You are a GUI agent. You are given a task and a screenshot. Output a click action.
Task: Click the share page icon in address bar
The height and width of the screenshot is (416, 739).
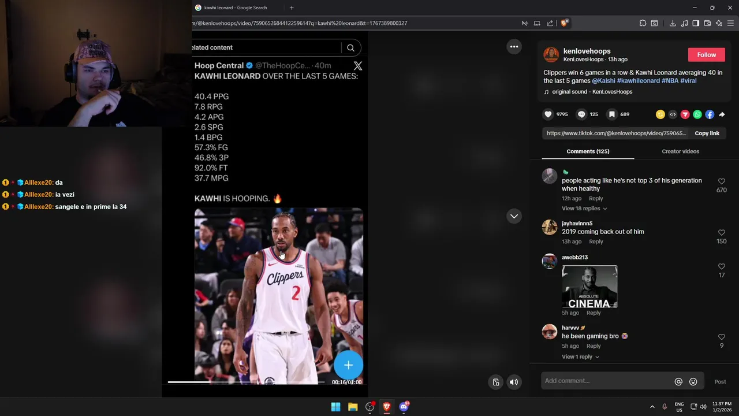pos(550,23)
